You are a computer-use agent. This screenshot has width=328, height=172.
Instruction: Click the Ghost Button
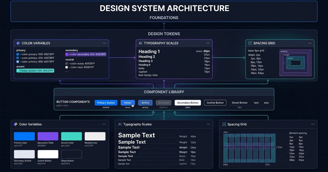tap(240, 103)
